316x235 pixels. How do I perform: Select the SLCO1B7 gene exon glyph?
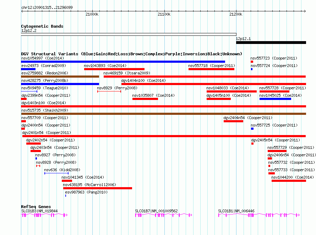point(163,215)
